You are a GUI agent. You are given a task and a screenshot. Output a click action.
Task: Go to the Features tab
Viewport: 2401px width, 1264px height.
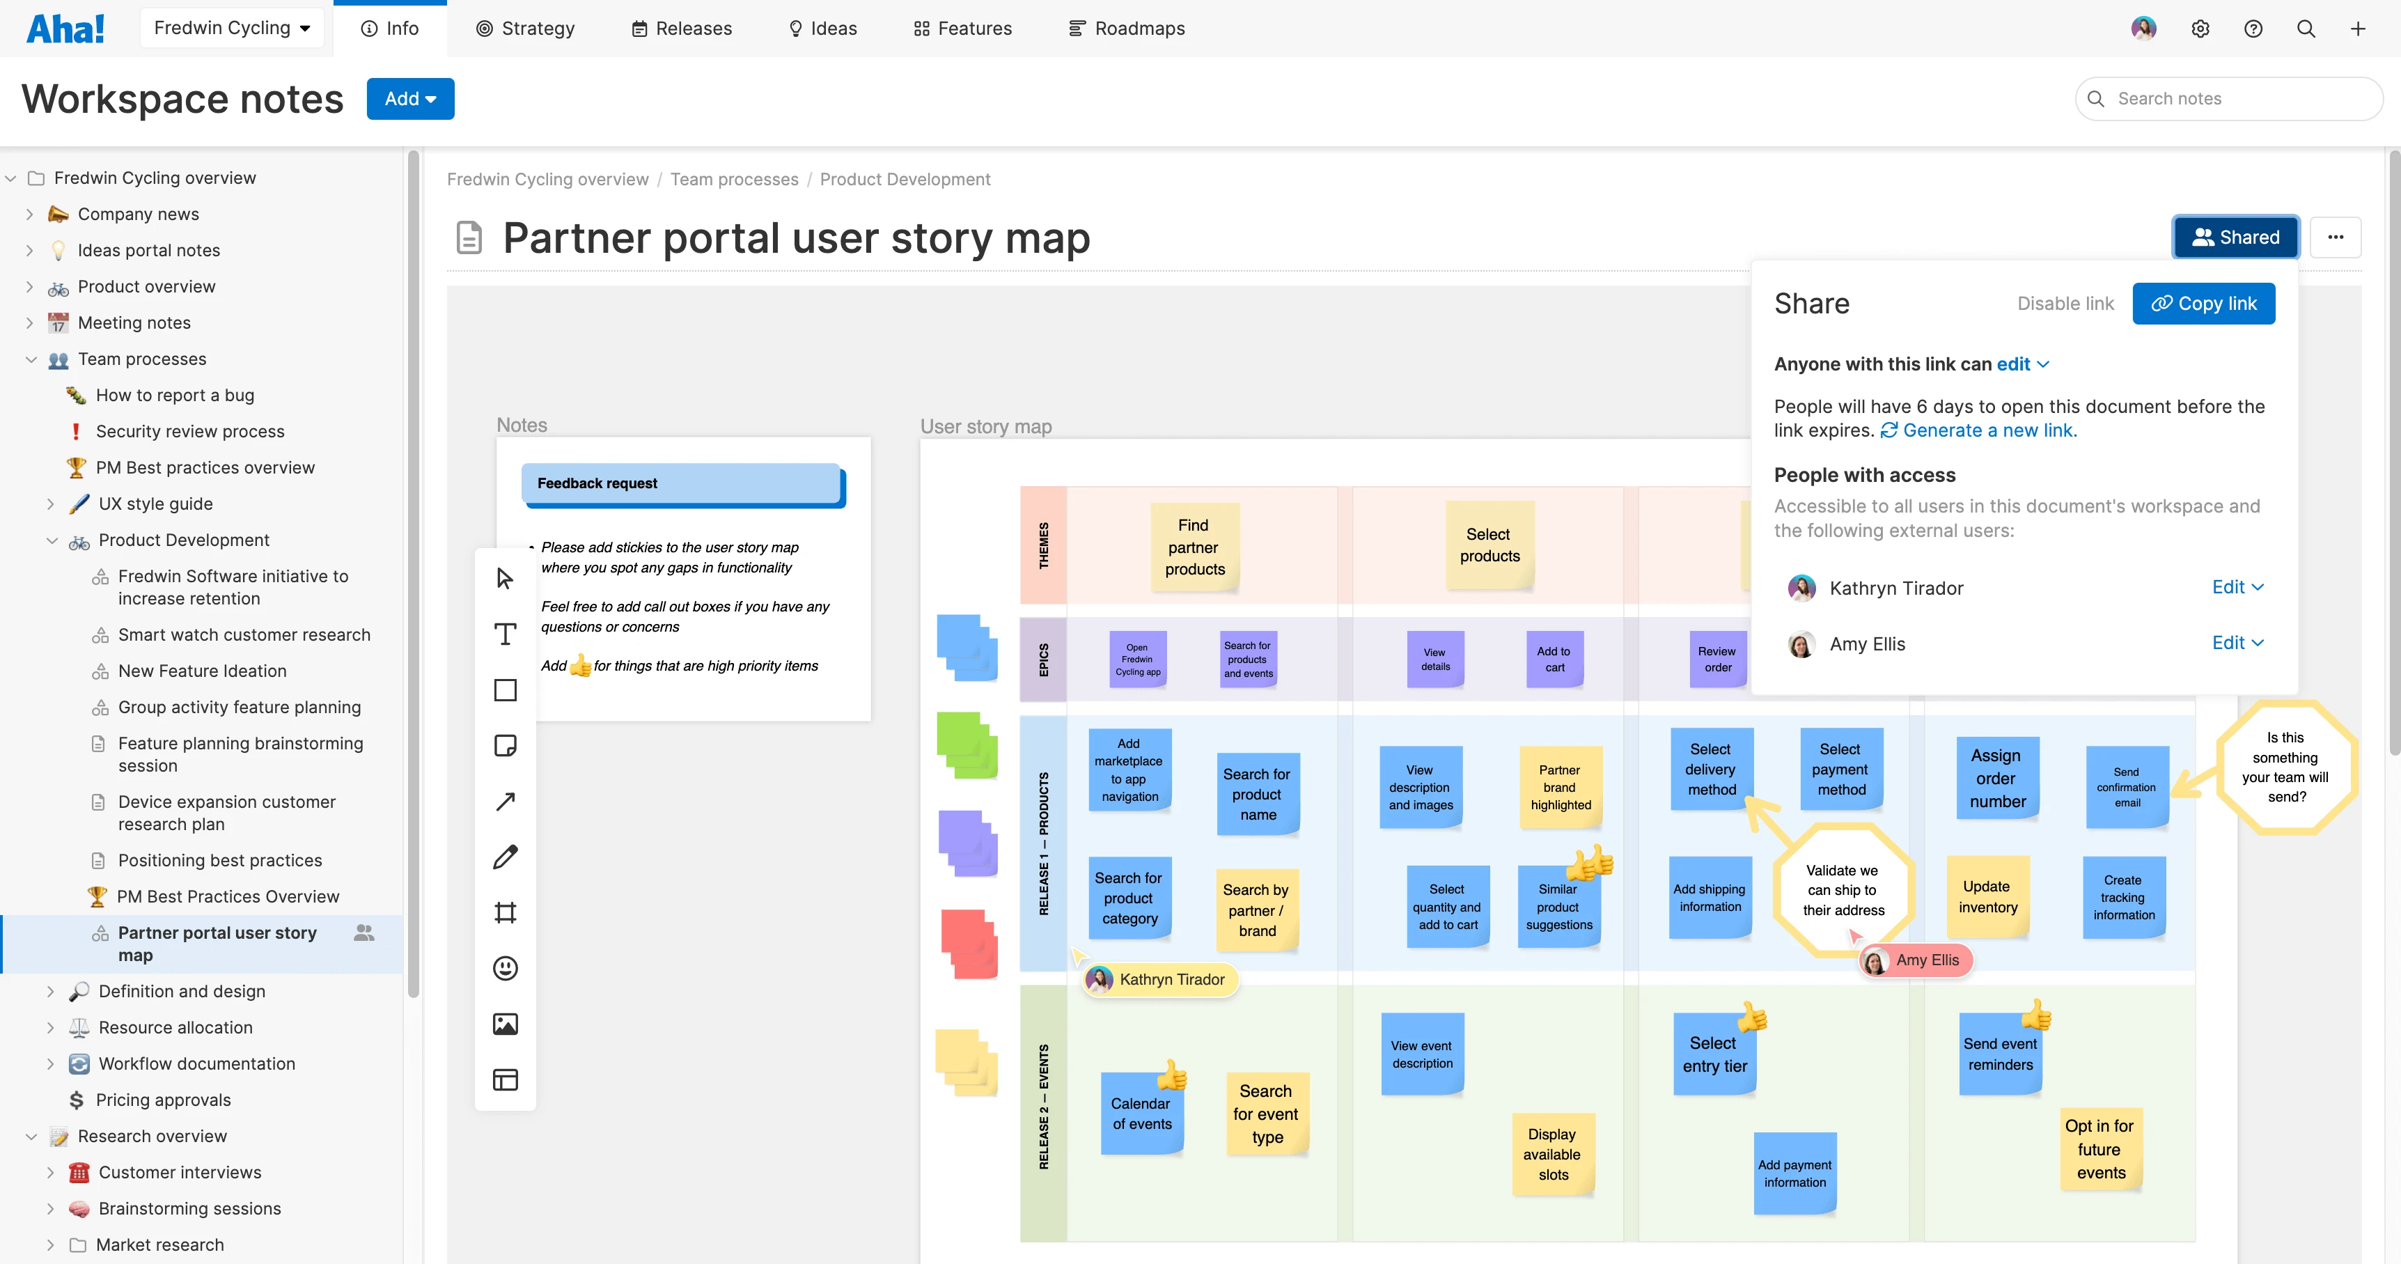pyautogui.click(x=962, y=28)
